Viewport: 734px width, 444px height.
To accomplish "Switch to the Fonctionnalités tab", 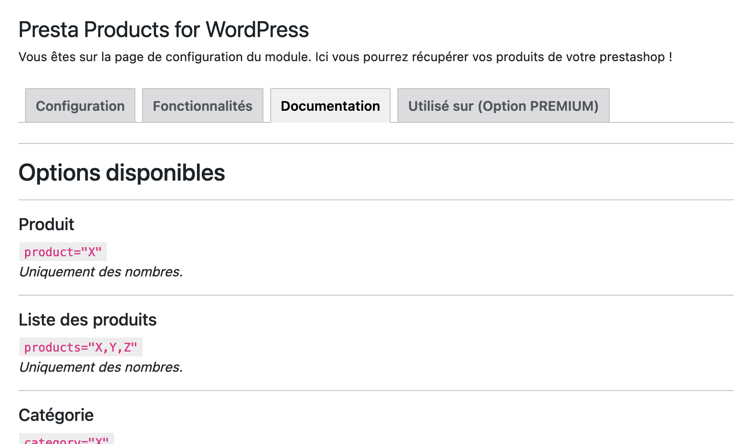I will click(203, 105).
